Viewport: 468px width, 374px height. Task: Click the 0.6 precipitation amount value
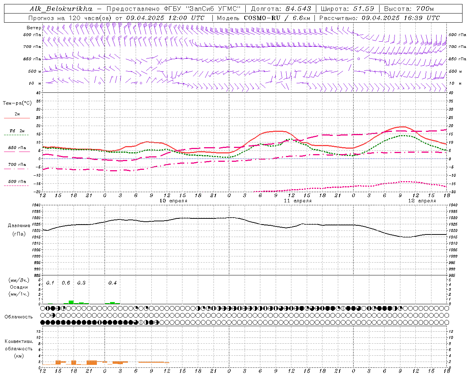(66, 283)
